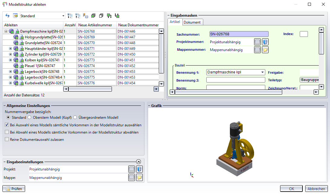
Task: Click the Benennung 2 input field
Action: [x=236, y=80]
